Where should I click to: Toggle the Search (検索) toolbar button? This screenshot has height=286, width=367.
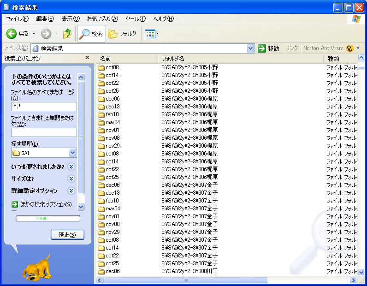pyautogui.click(x=91, y=34)
